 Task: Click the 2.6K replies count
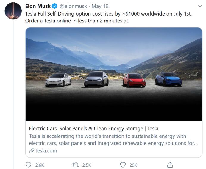tap(39, 165)
